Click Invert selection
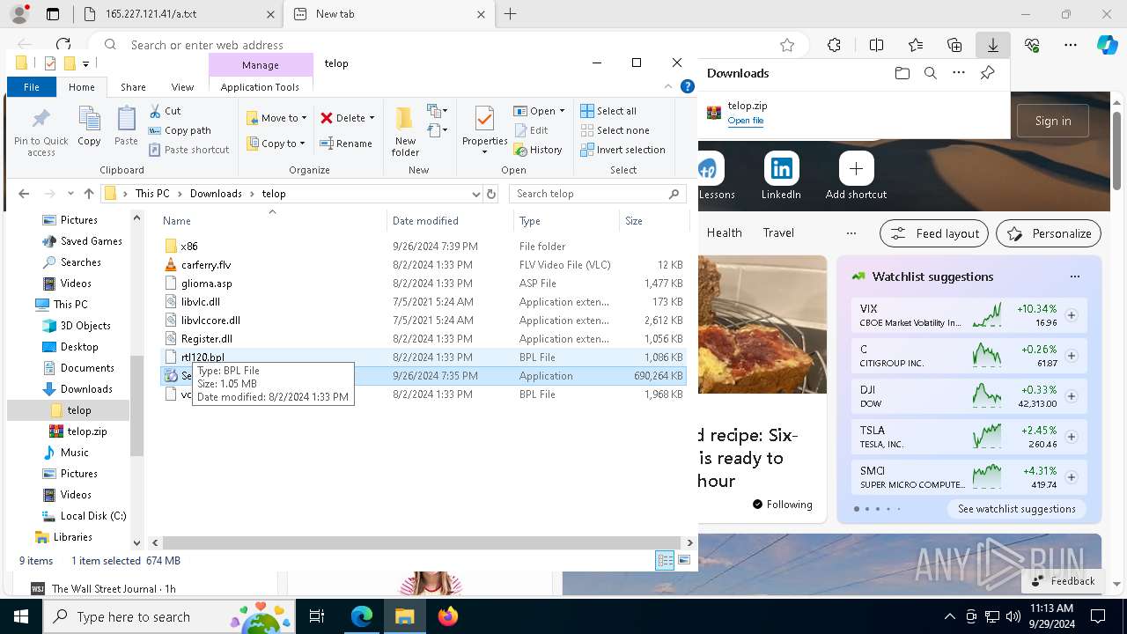This screenshot has height=634, width=1127. [622, 150]
